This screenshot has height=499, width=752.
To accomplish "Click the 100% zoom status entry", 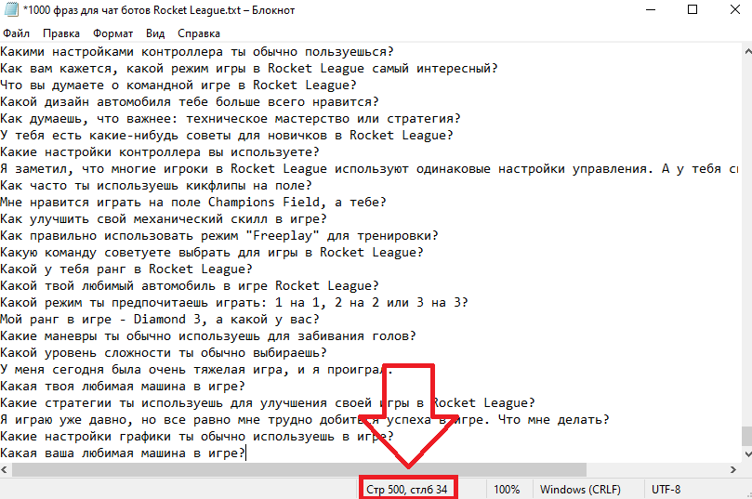I will coord(507,490).
